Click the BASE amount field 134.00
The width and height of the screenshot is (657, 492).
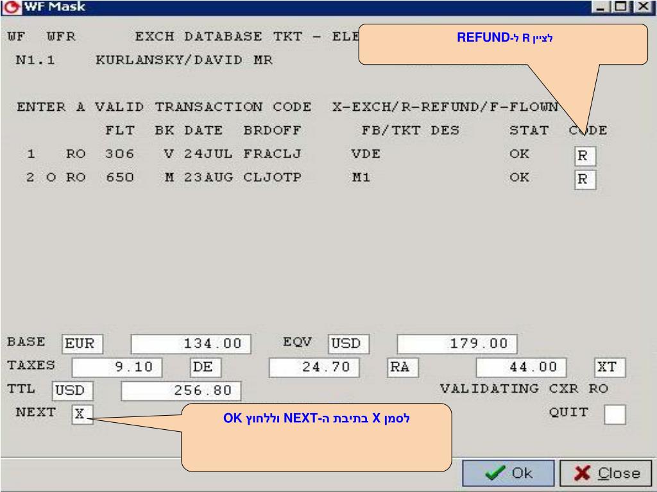click(x=191, y=344)
